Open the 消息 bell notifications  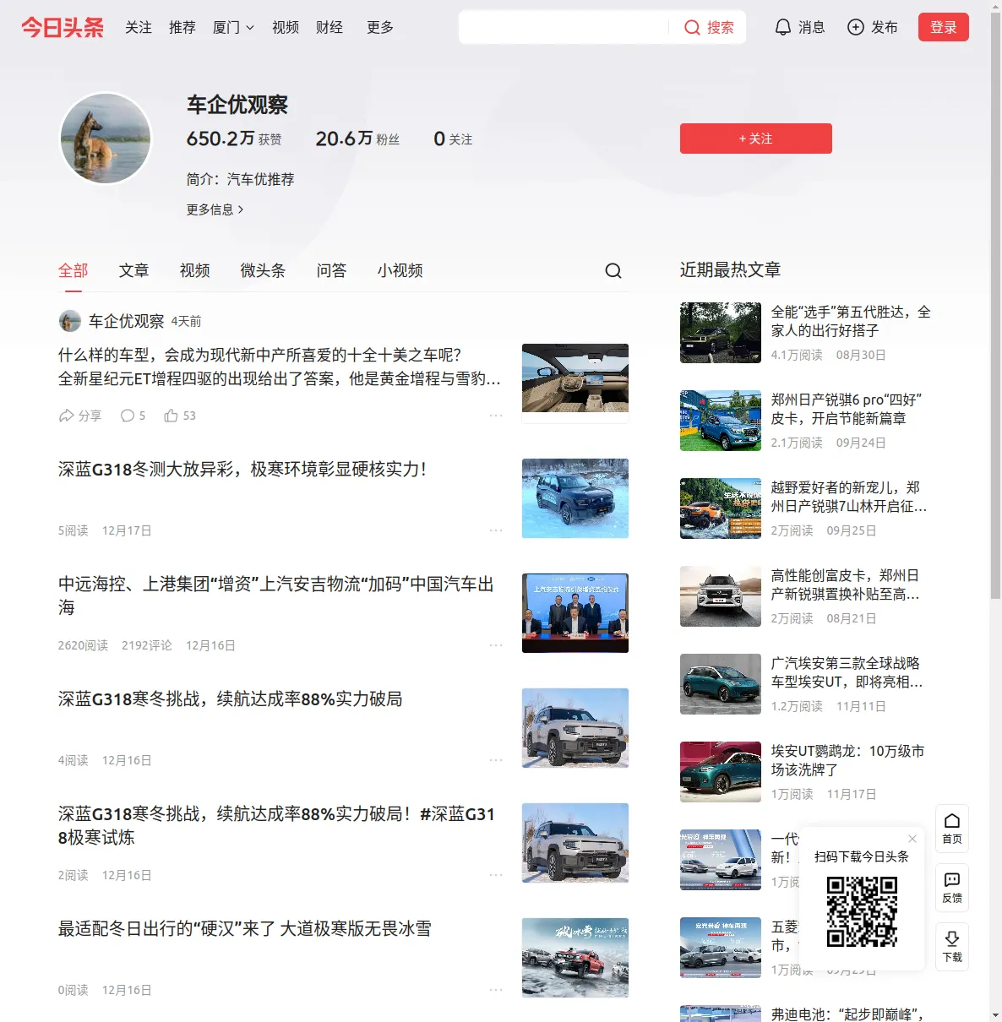[x=799, y=28]
